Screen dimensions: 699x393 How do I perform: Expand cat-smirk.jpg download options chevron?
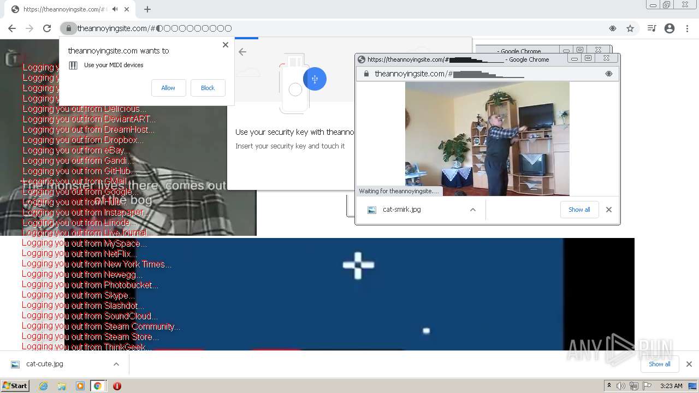click(473, 210)
